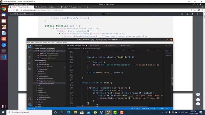Image resolution: width=205 pixels, height=115 pixels.
Task: Open the Explorer view in VS Code activity bar
Action: tap(30, 46)
